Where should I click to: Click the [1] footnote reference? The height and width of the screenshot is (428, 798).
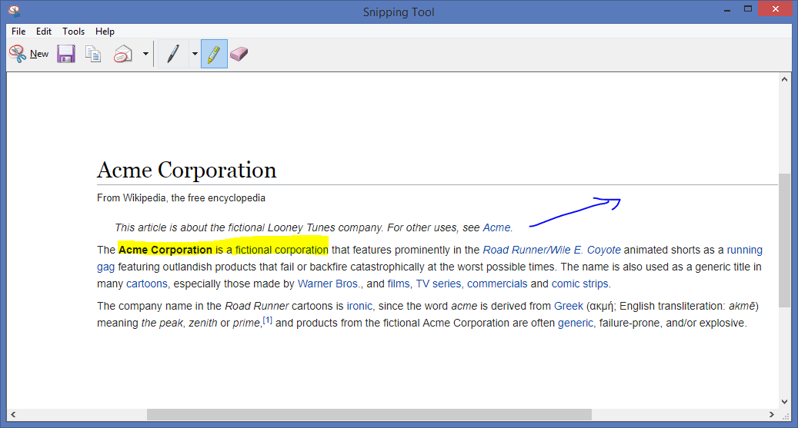click(267, 320)
